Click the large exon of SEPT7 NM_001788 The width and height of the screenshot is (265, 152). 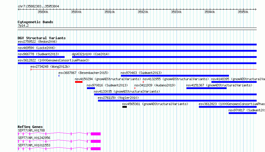point(96,134)
